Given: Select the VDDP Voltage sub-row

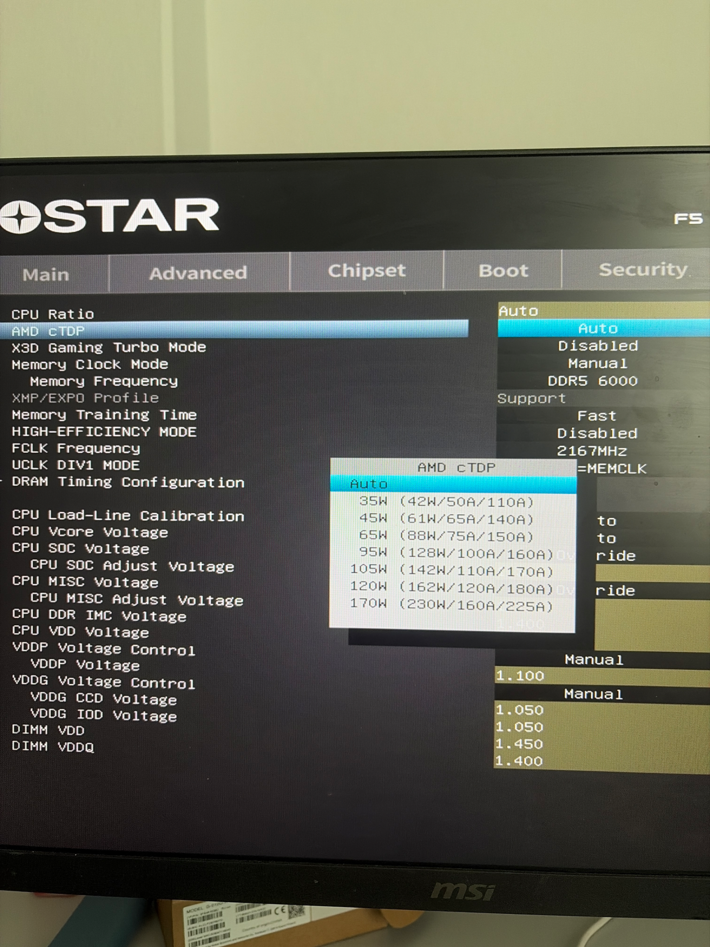Looking at the screenshot, I should click(85, 665).
